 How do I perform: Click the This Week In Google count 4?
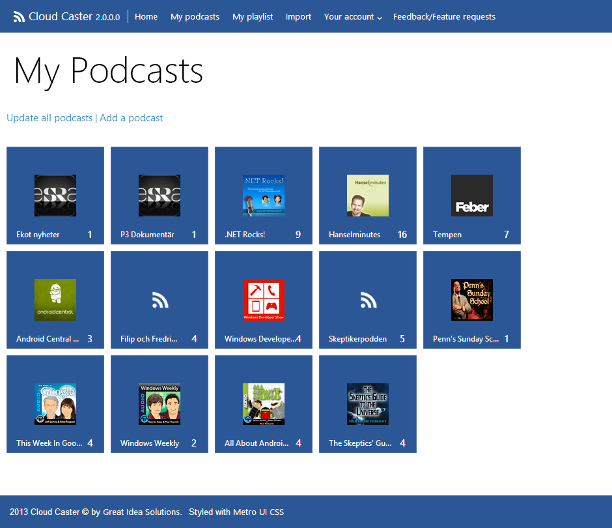point(90,443)
